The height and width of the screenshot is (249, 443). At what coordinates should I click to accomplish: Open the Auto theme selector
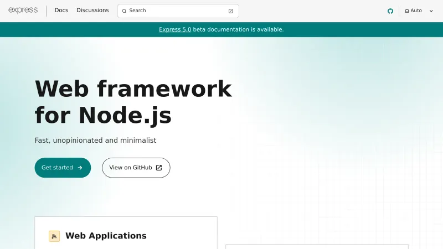click(x=416, y=11)
